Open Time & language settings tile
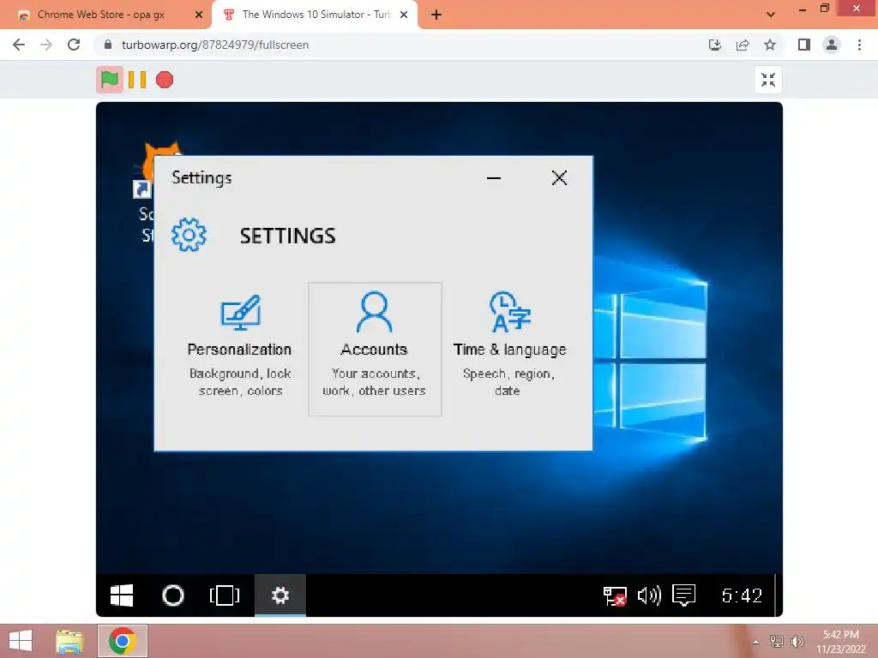Screen dimensions: 878x658 point(509,350)
